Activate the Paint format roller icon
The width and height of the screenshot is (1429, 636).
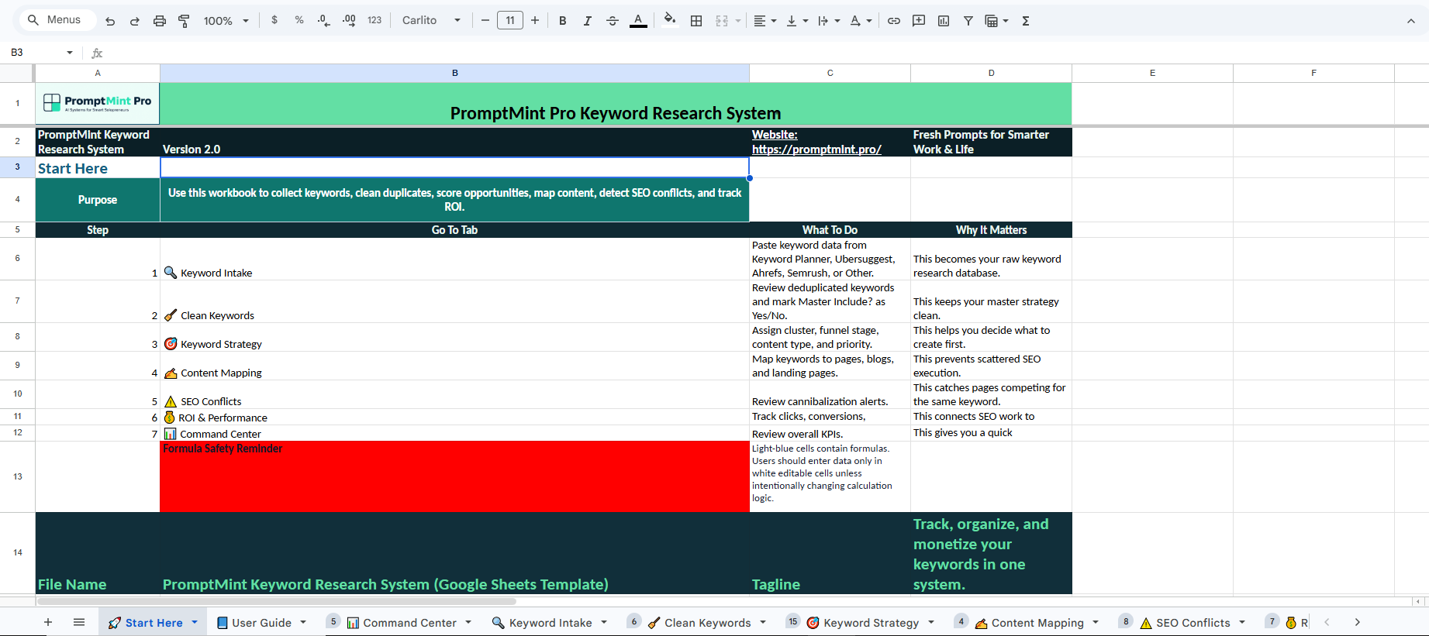185,21
